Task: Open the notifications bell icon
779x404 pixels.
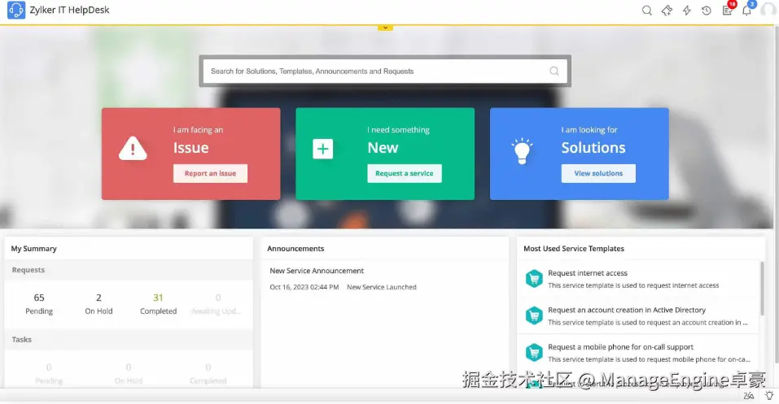Action: (x=748, y=10)
